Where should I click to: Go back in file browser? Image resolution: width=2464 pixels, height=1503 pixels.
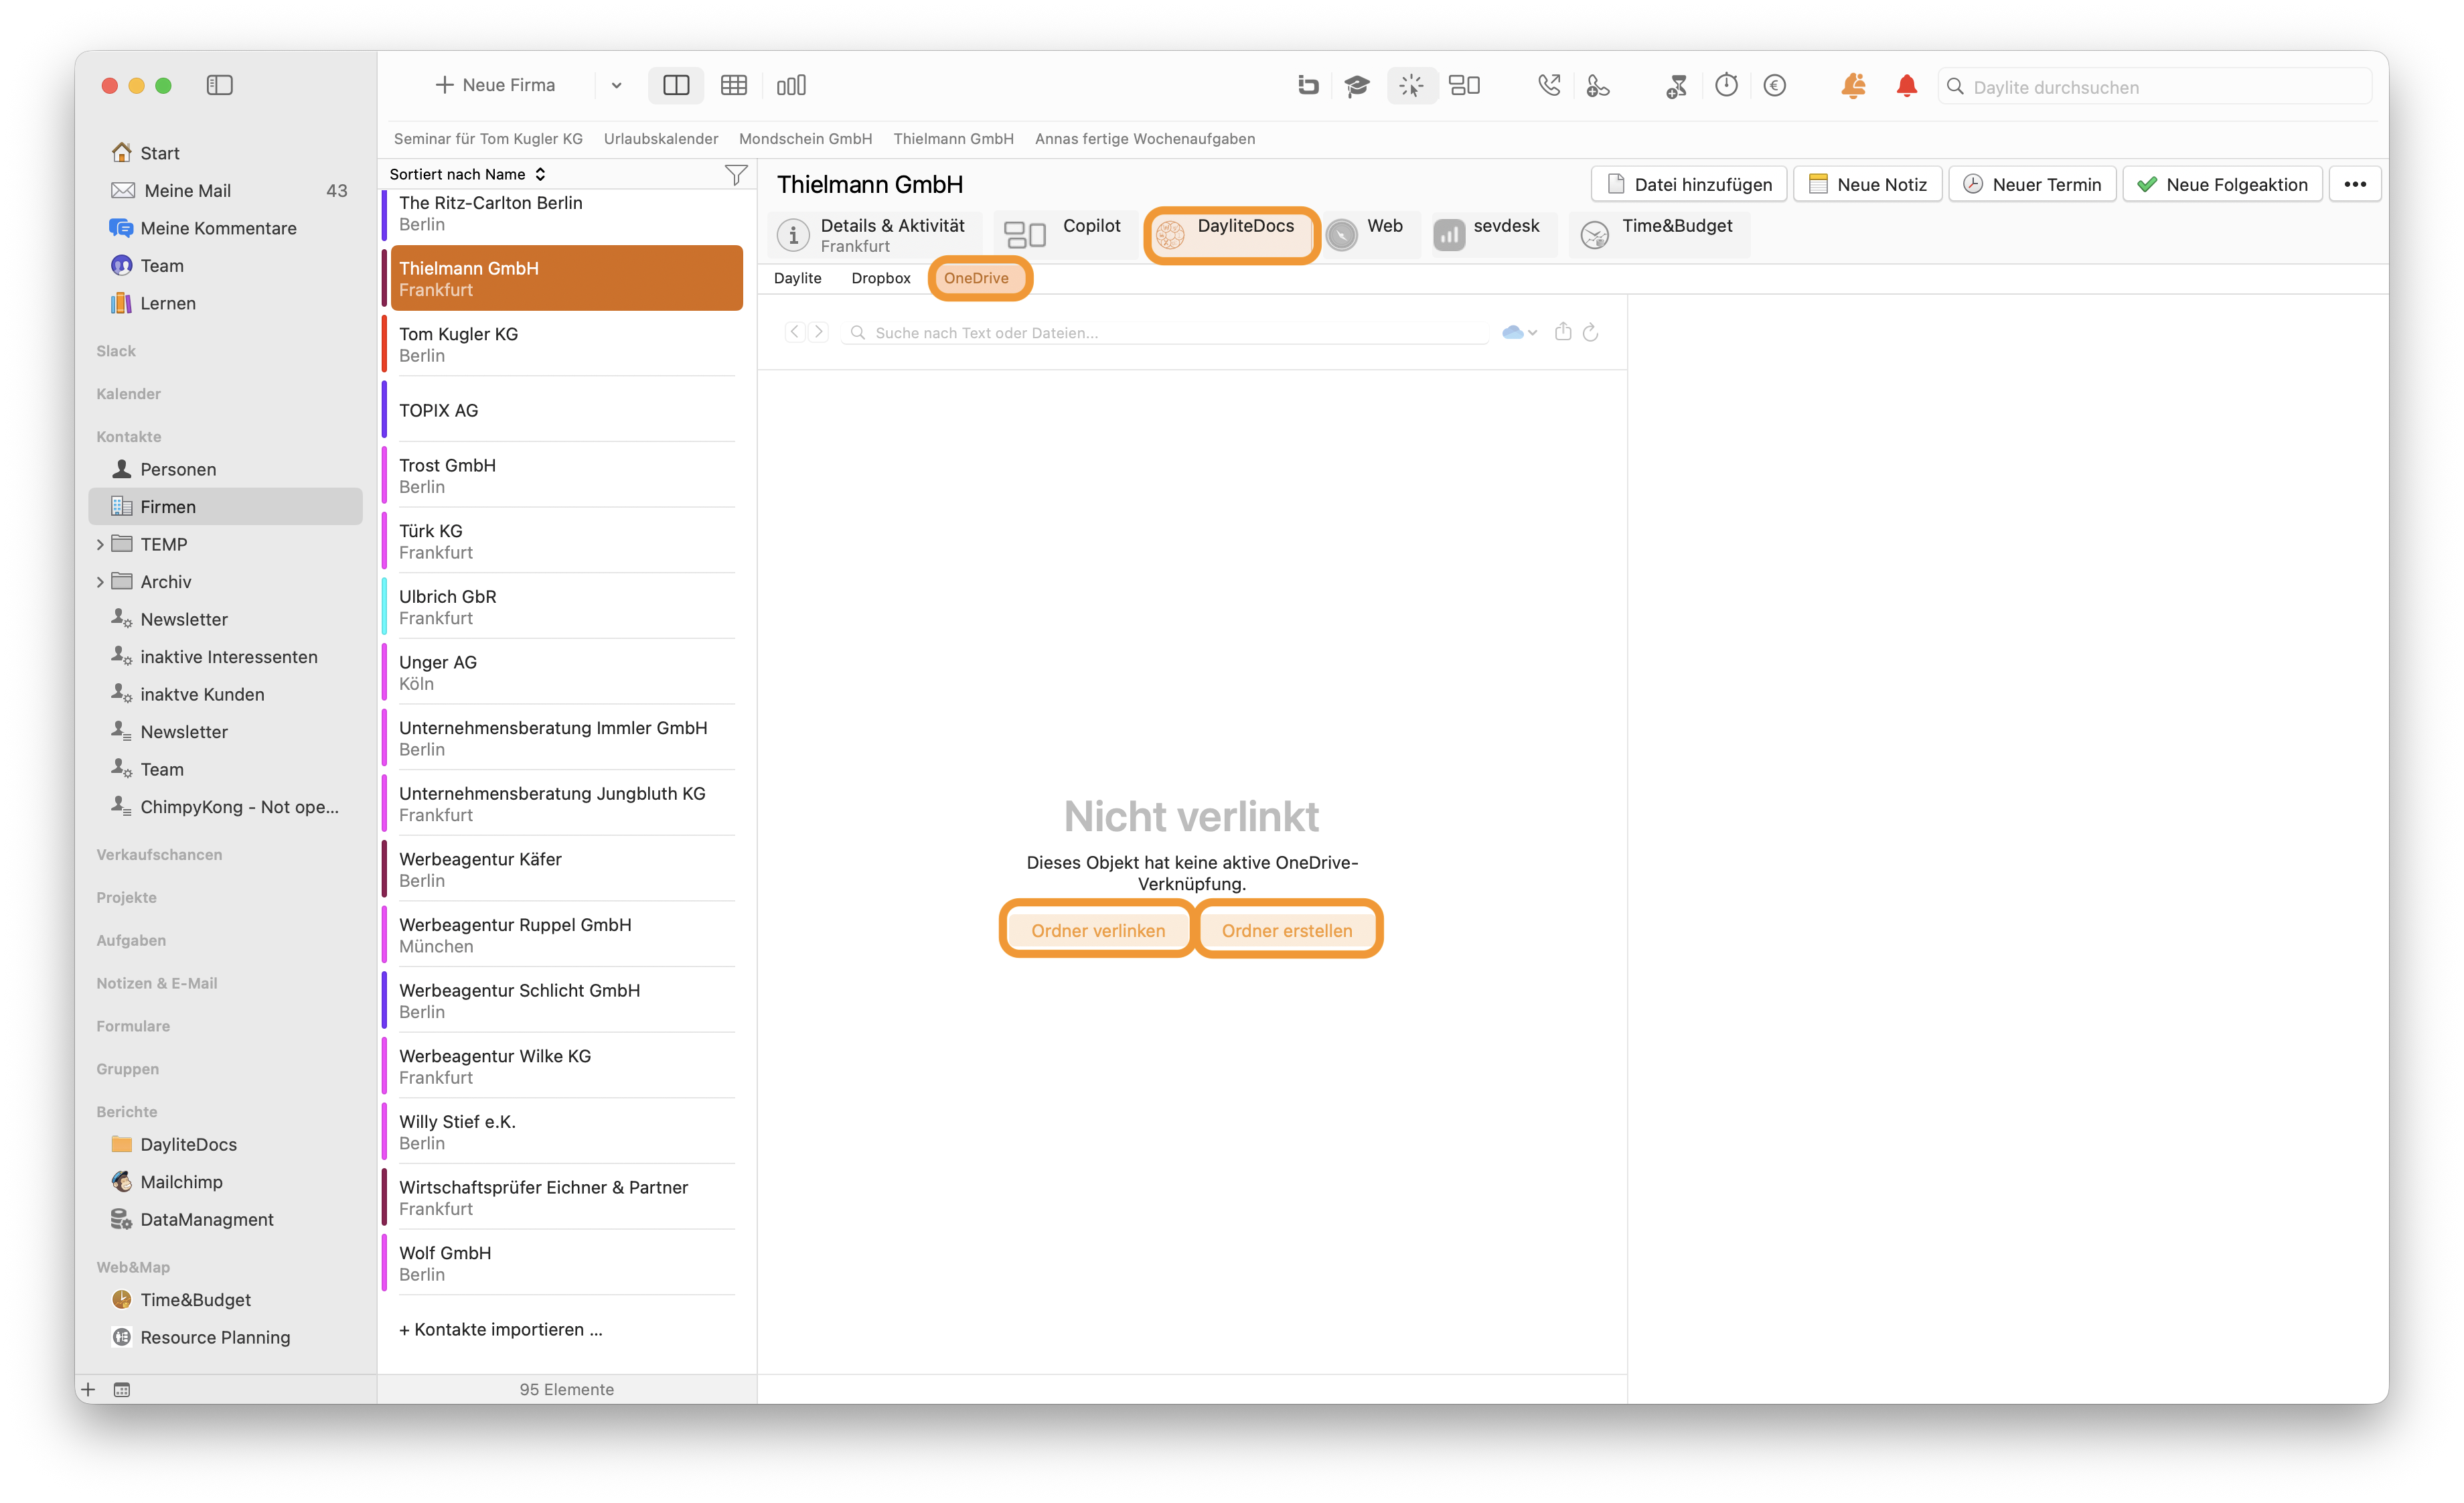pyautogui.click(x=795, y=332)
